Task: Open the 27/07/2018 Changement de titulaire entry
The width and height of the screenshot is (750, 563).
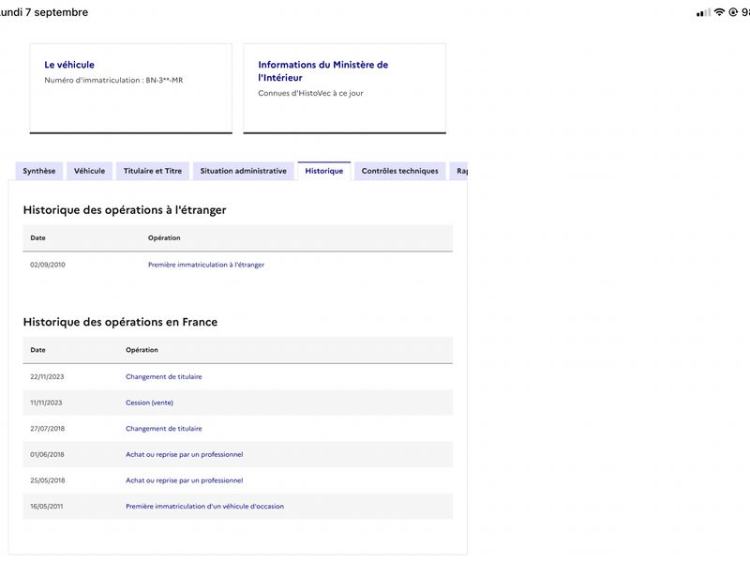Action: [x=163, y=429]
